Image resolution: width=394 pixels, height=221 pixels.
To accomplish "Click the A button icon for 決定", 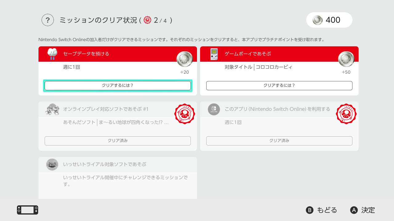I will [x=354, y=210].
